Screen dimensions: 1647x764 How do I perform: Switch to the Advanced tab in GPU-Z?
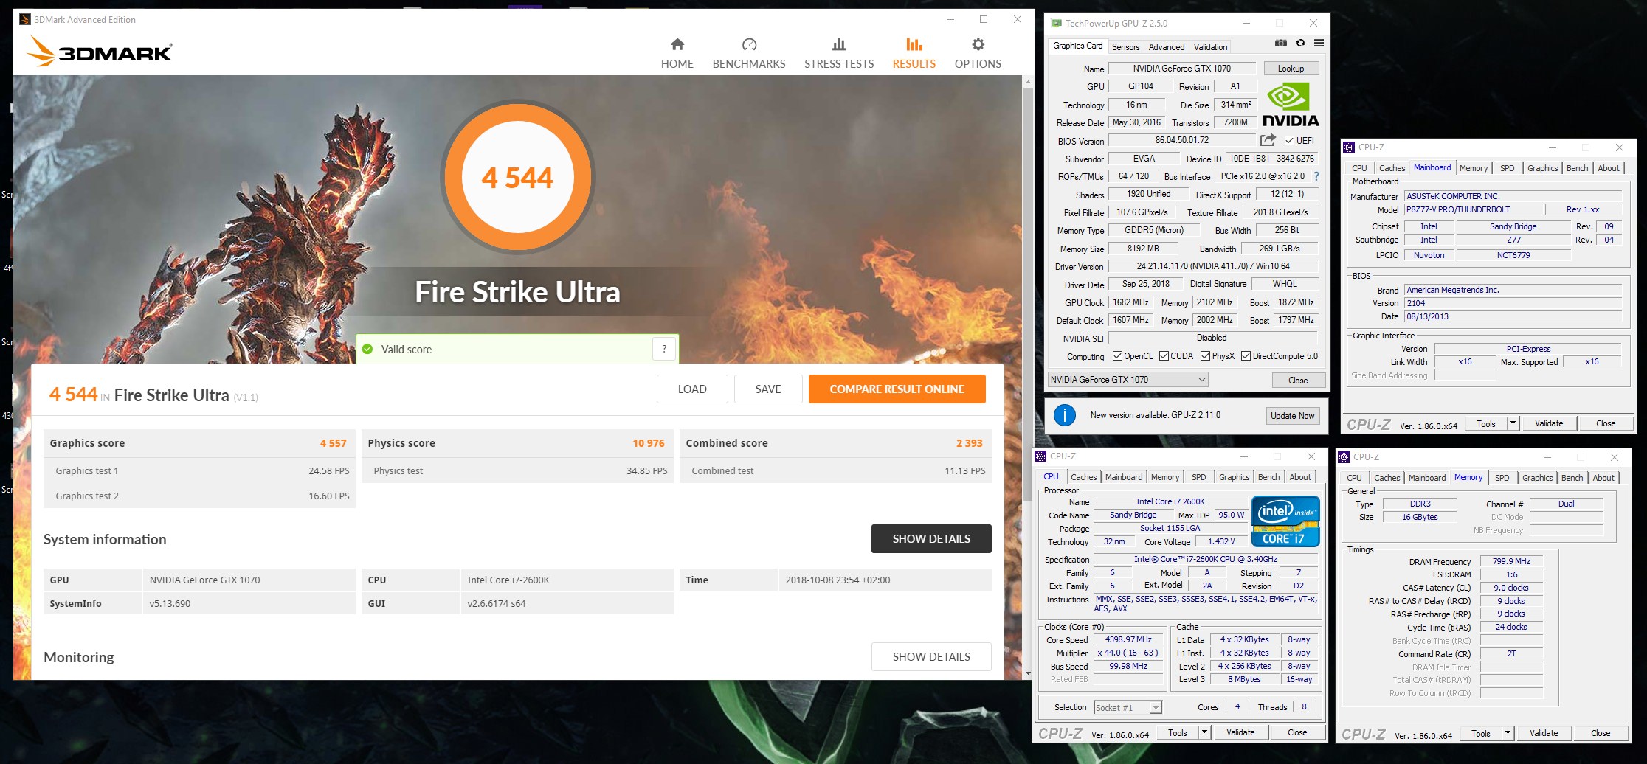1167,46
